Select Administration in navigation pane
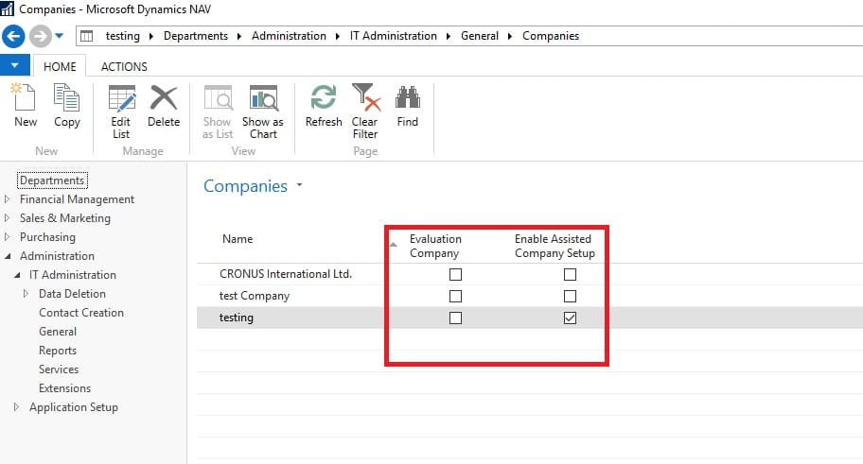Image resolution: width=863 pixels, height=464 pixels. pyautogui.click(x=57, y=256)
